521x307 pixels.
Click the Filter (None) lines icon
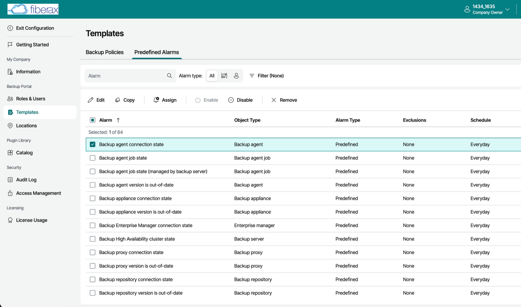[x=252, y=76]
